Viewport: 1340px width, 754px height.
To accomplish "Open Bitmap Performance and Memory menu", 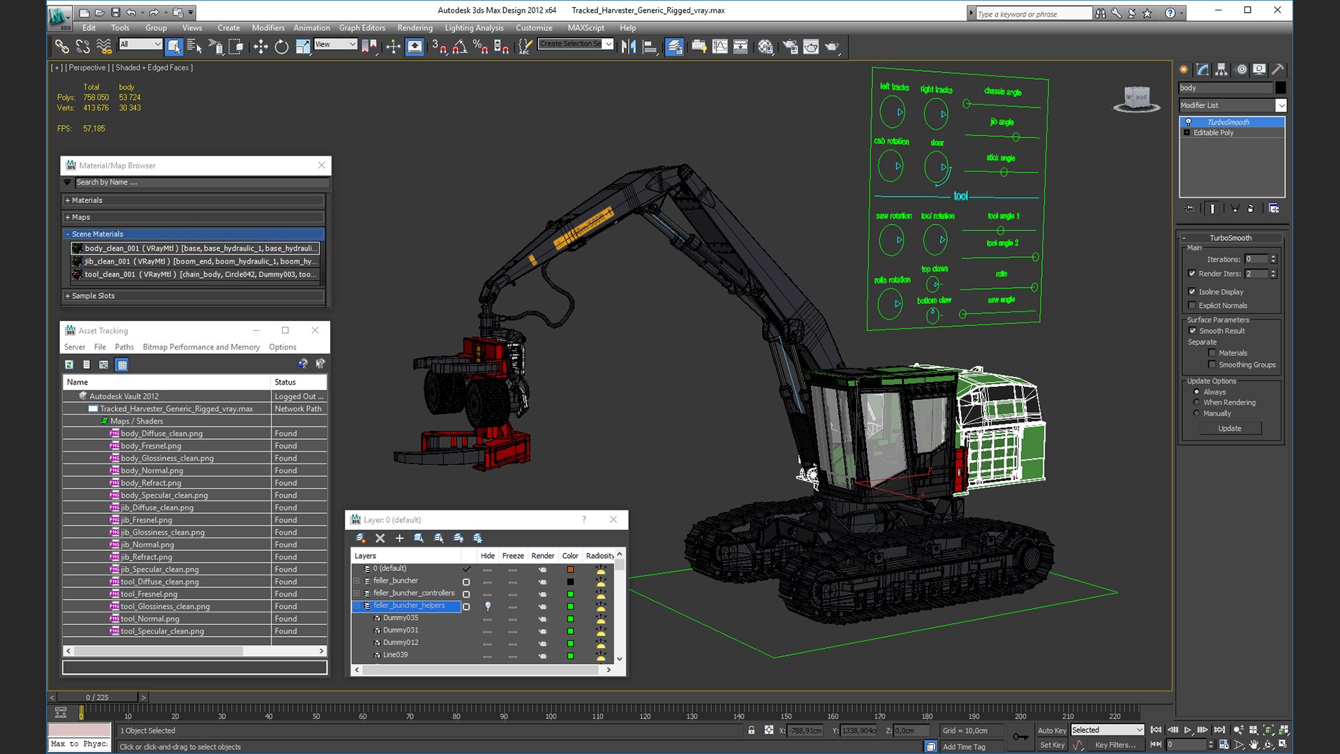I will 201,347.
